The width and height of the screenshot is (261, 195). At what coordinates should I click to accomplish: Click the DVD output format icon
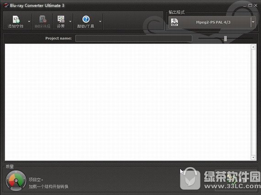click(x=174, y=22)
